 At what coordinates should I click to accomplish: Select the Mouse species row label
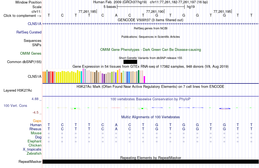(x=36, y=133)
